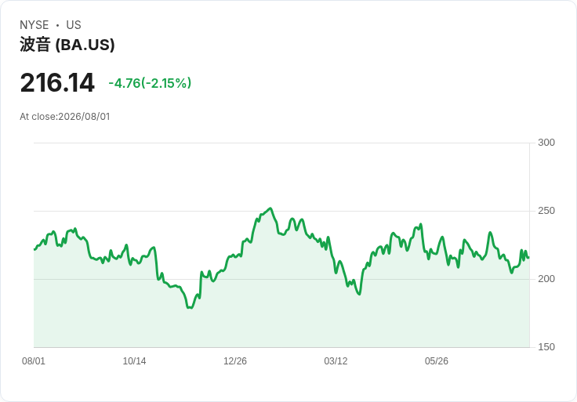Click the 05/26 date axis label
The width and height of the screenshot is (577, 402).
[437, 361]
